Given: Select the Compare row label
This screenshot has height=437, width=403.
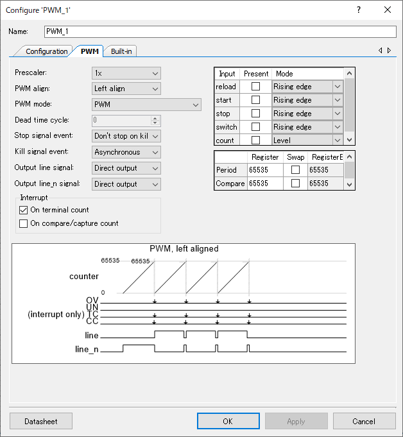Looking at the screenshot, I should (231, 184).
